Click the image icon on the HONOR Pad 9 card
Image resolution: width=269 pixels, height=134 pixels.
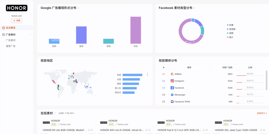coord(207,130)
